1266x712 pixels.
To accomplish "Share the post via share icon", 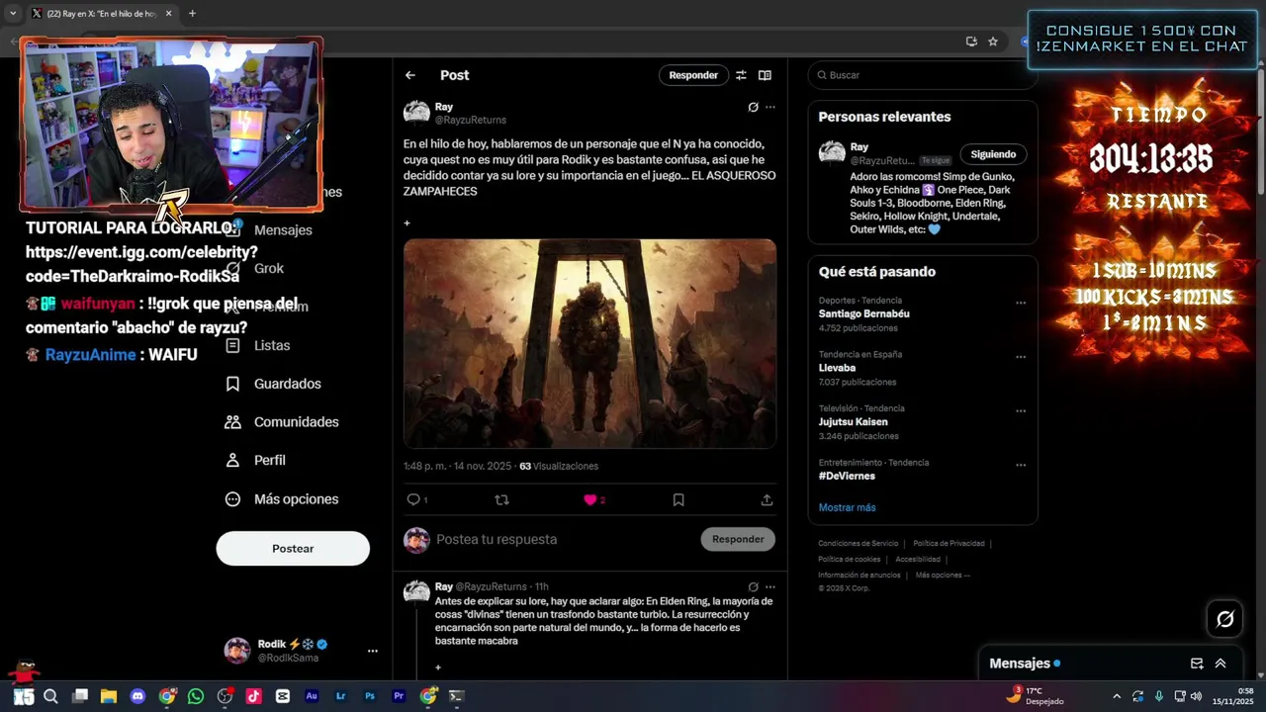I will [x=767, y=499].
